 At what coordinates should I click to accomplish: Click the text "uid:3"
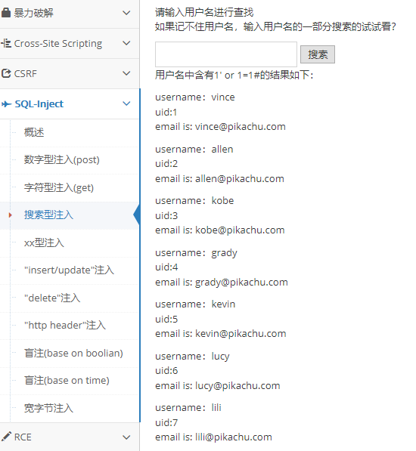point(166,216)
